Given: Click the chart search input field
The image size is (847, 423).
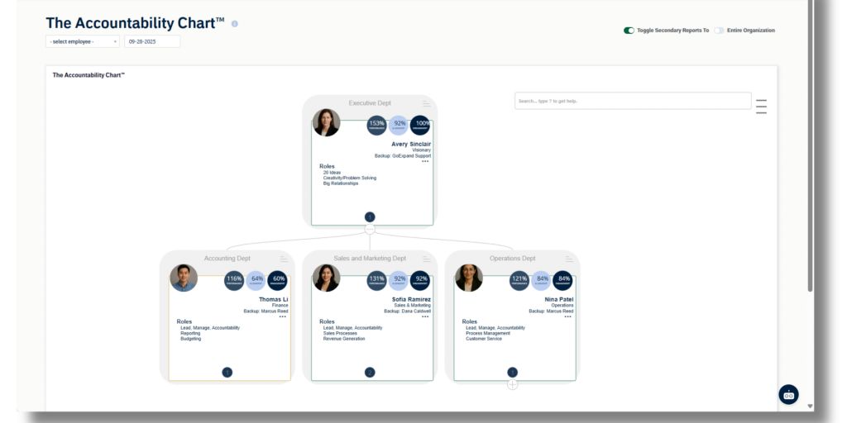Looking at the screenshot, I should point(633,101).
